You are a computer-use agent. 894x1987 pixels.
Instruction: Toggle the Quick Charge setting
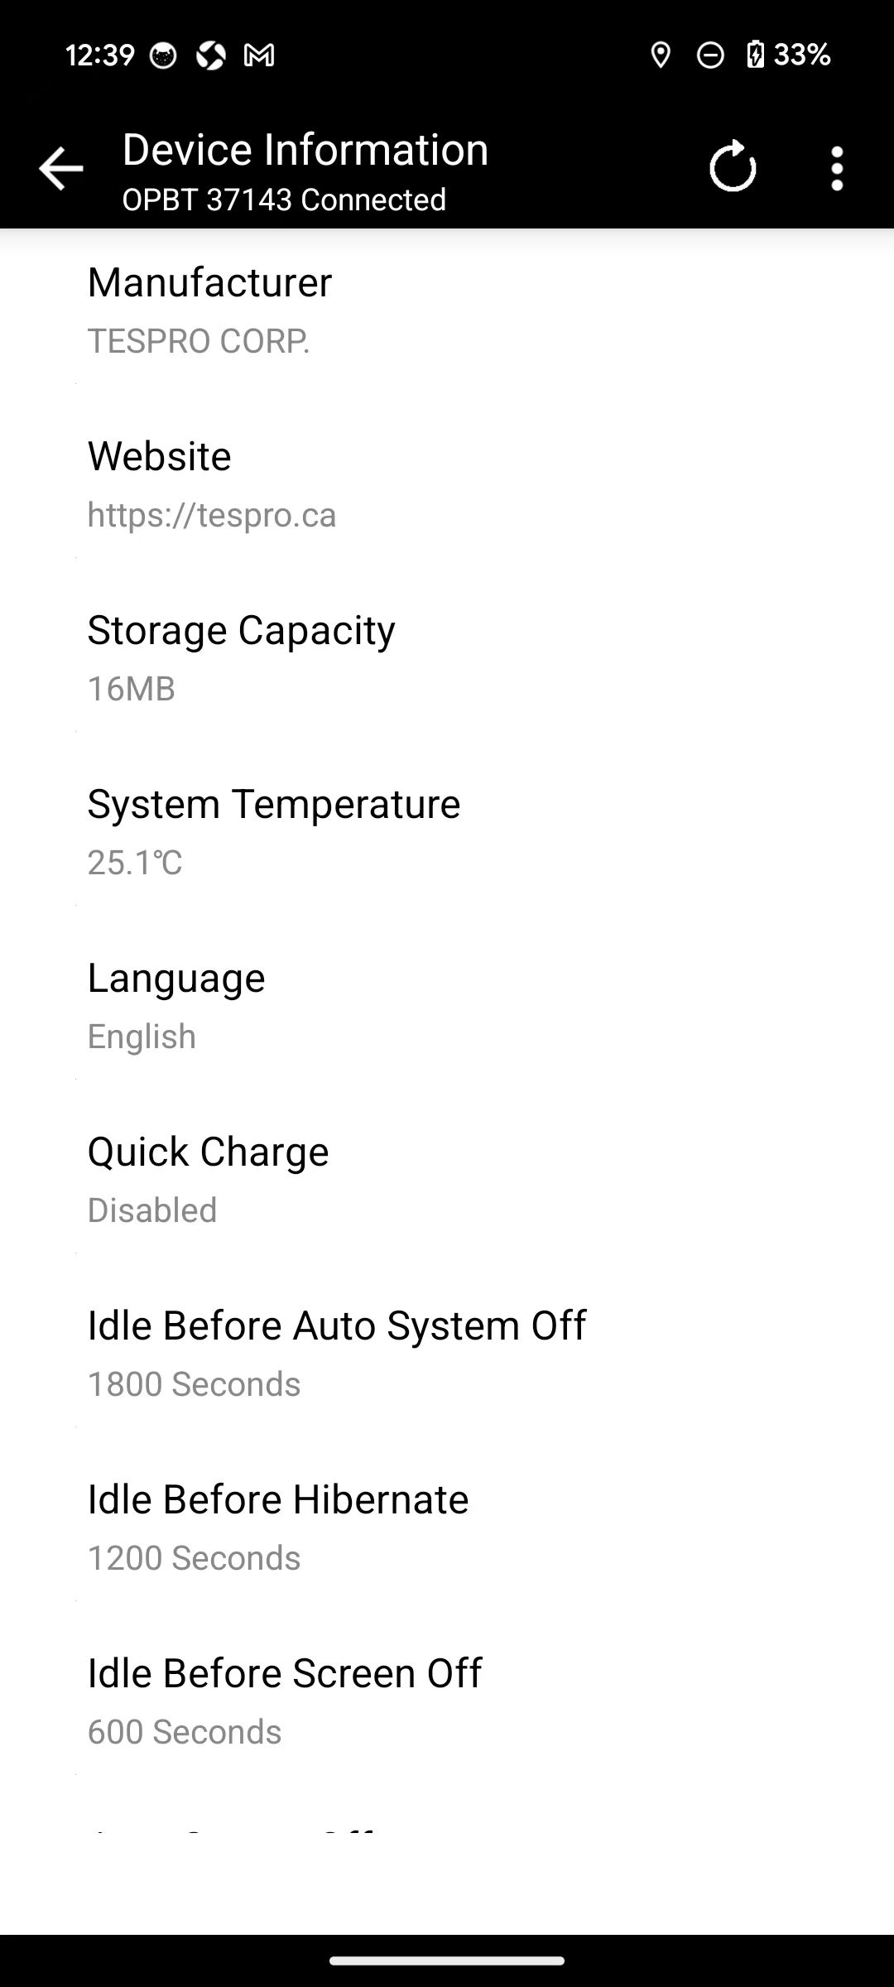(x=447, y=1180)
